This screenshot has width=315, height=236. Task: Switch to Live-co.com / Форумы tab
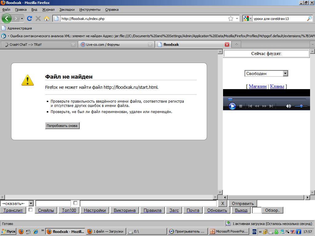[x=116, y=45]
